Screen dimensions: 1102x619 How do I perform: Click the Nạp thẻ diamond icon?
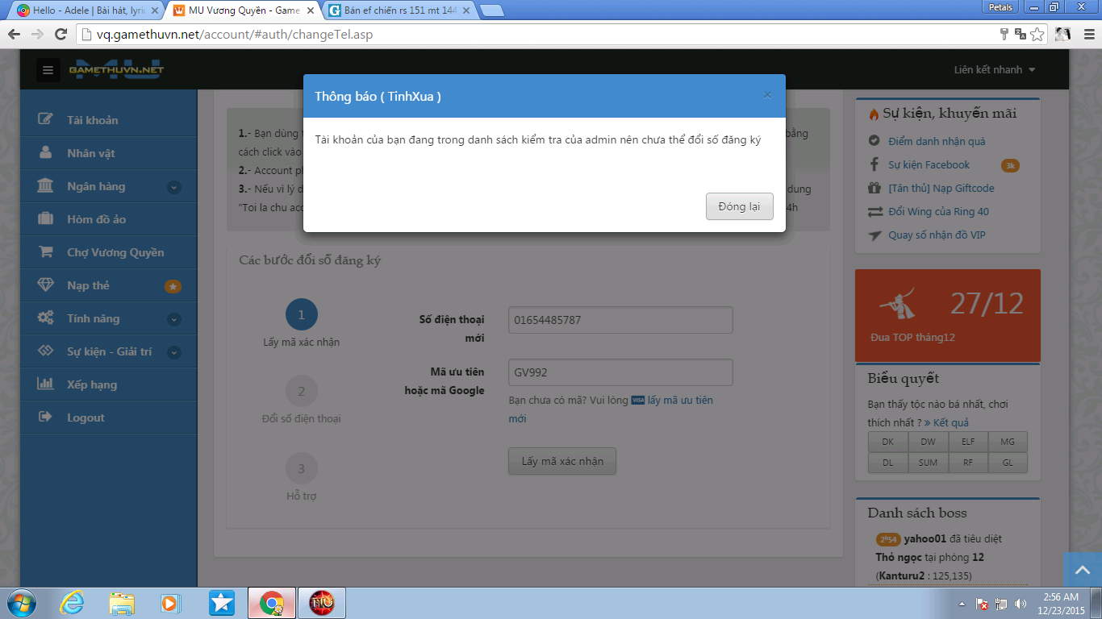click(46, 285)
